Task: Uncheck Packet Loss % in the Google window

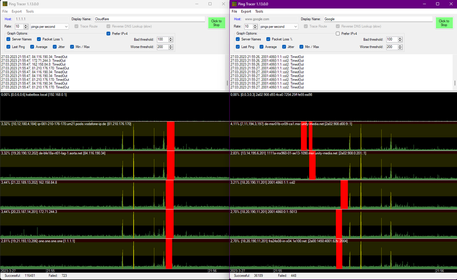Action: [x=269, y=39]
